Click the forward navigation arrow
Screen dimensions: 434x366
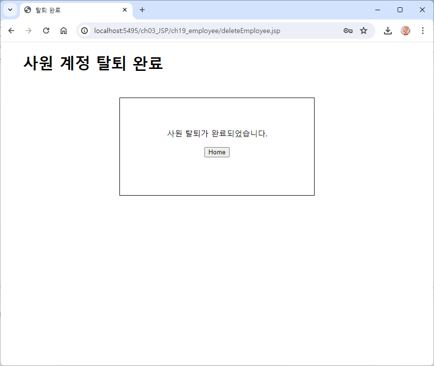tap(29, 31)
